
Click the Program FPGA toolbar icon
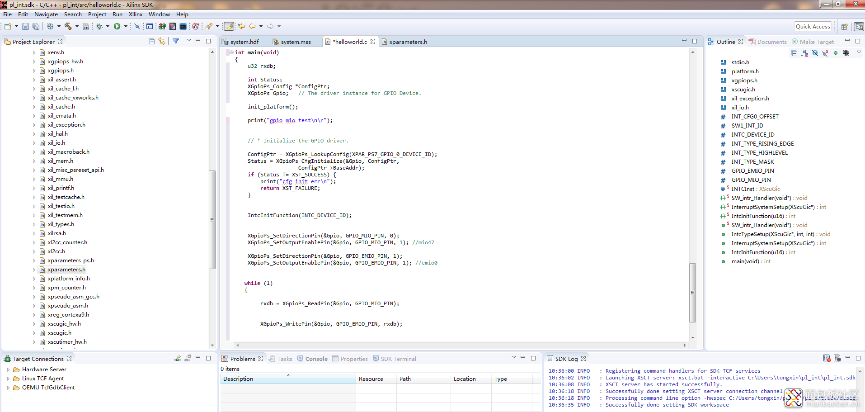pos(162,27)
